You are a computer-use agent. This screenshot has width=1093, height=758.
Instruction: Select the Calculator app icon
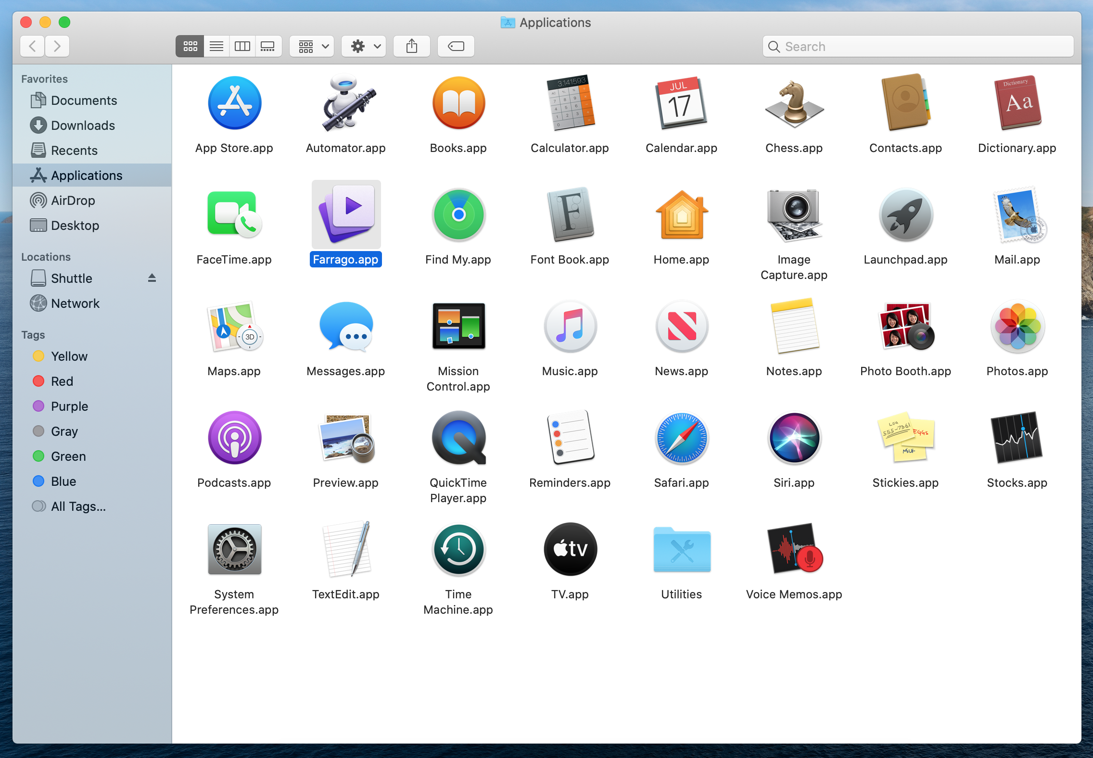[570, 103]
